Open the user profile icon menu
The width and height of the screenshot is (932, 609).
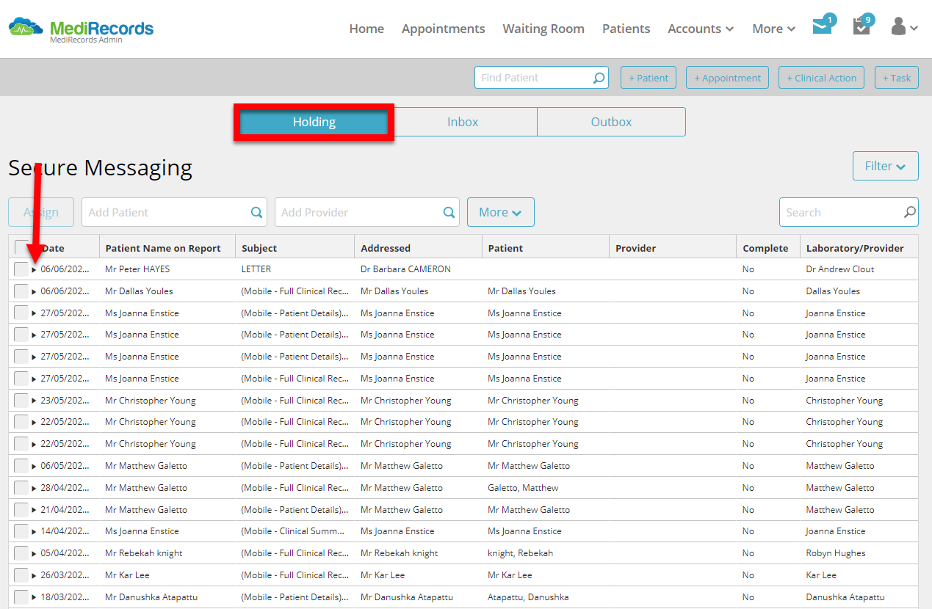(904, 27)
